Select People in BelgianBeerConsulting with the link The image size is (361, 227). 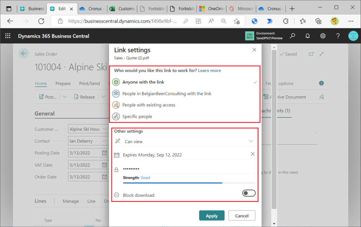coord(184,93)
